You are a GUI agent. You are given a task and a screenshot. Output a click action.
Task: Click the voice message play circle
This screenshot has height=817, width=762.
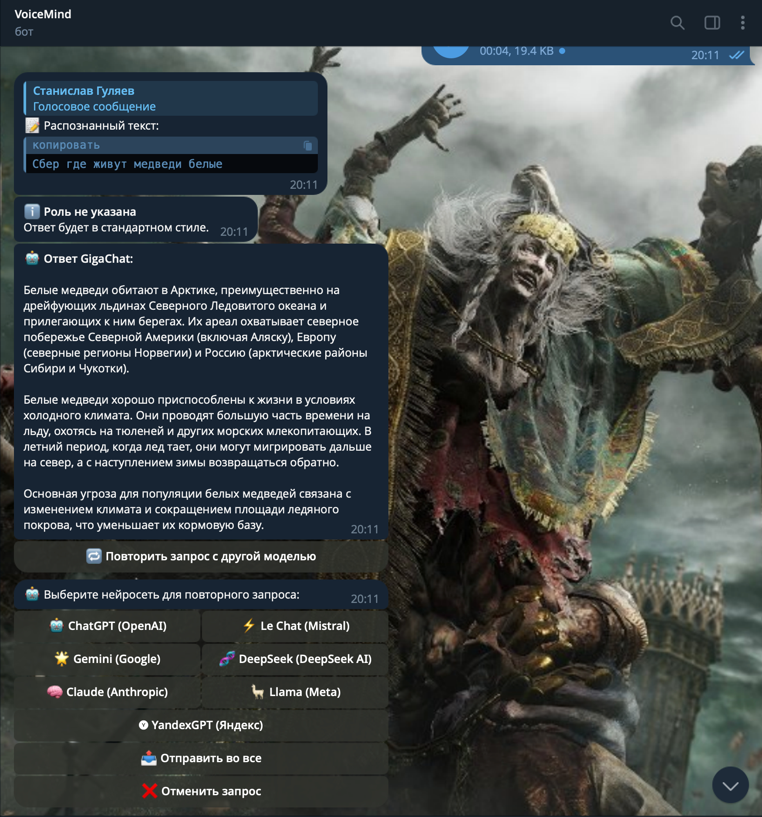tap(451, 51)
